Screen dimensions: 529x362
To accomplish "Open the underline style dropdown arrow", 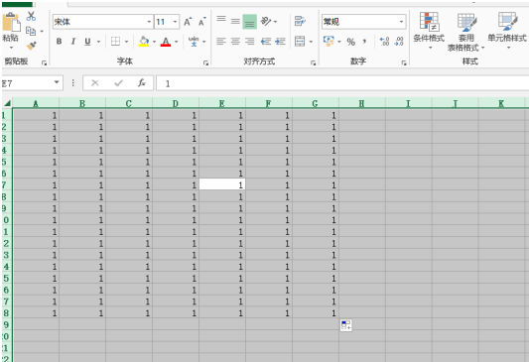I will pyautogui.click(x=99, y=42).
